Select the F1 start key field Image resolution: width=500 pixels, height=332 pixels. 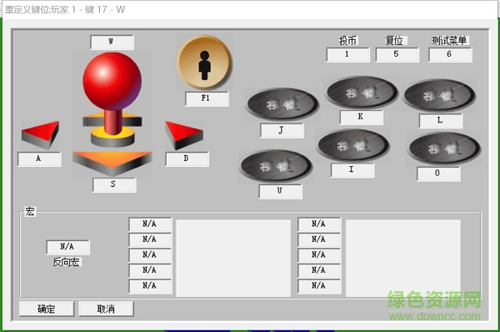207,98
